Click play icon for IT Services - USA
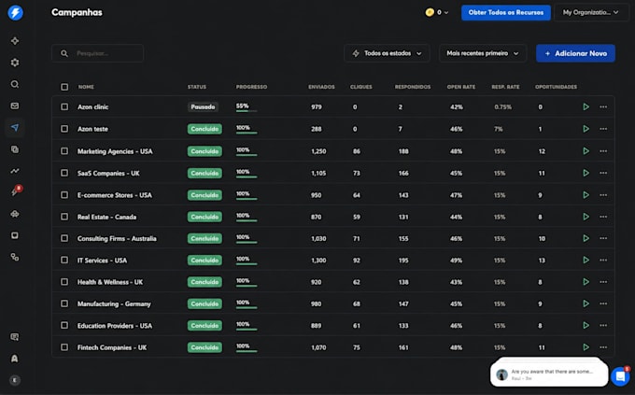 (x=586, y=261)
